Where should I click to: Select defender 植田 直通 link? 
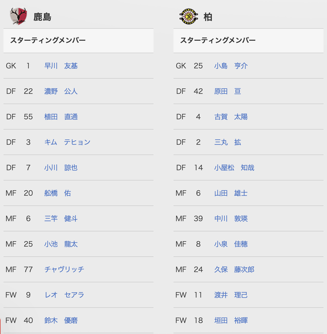pyautogui.click(x=61, y=117)
